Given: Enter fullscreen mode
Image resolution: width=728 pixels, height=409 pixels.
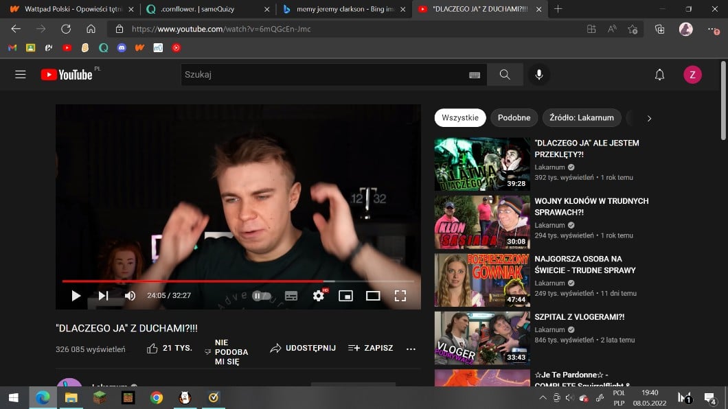Looking at the screenshot, I should tap(400, 296).
